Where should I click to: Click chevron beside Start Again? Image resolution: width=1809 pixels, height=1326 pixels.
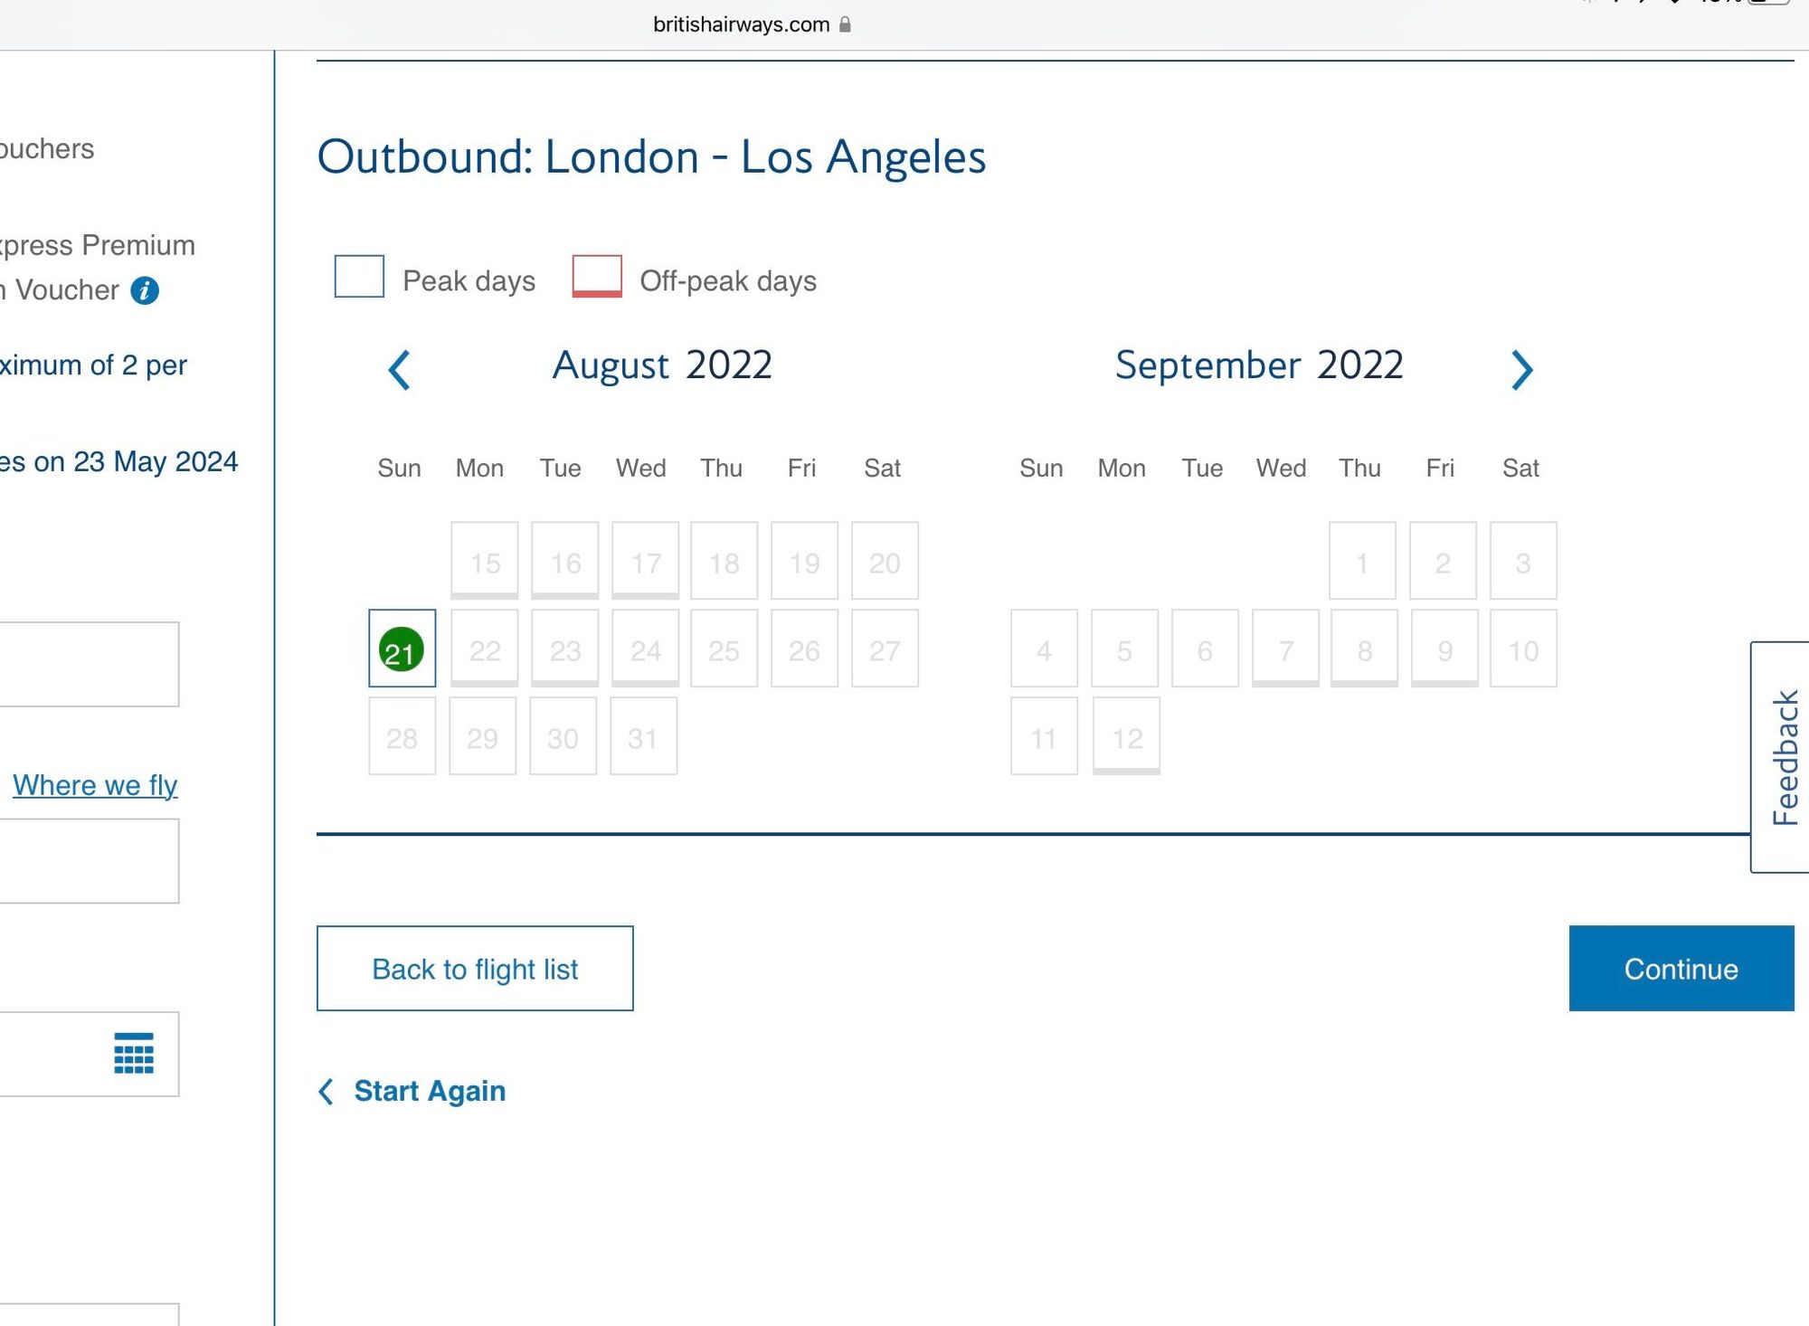click(327, 1091)
